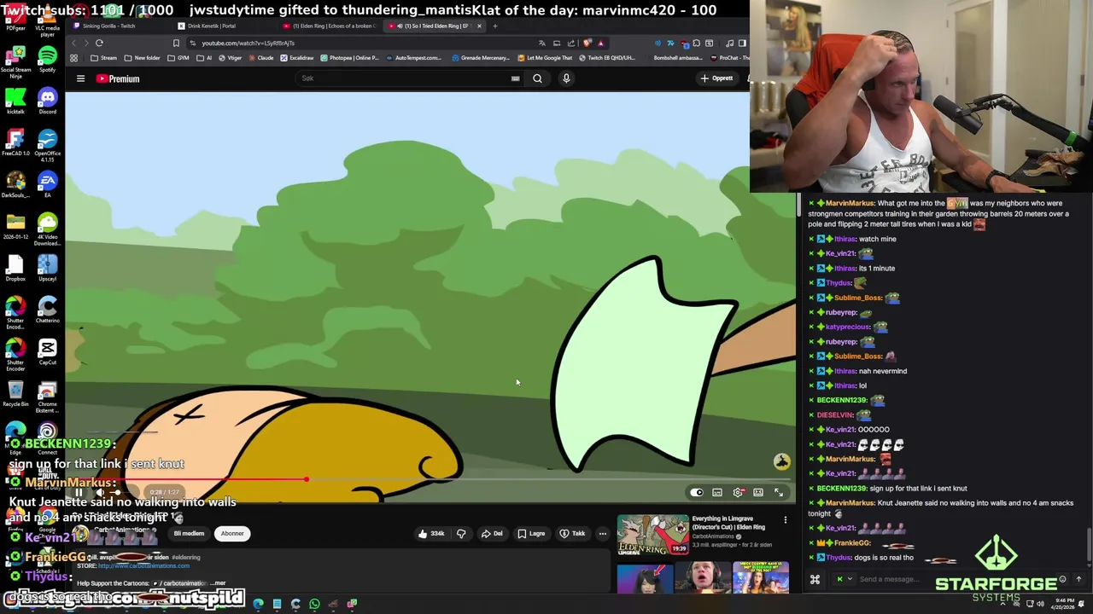Open Chatterino desktop shortcut
1093x614 pixels.
click(x=47, y=310)
